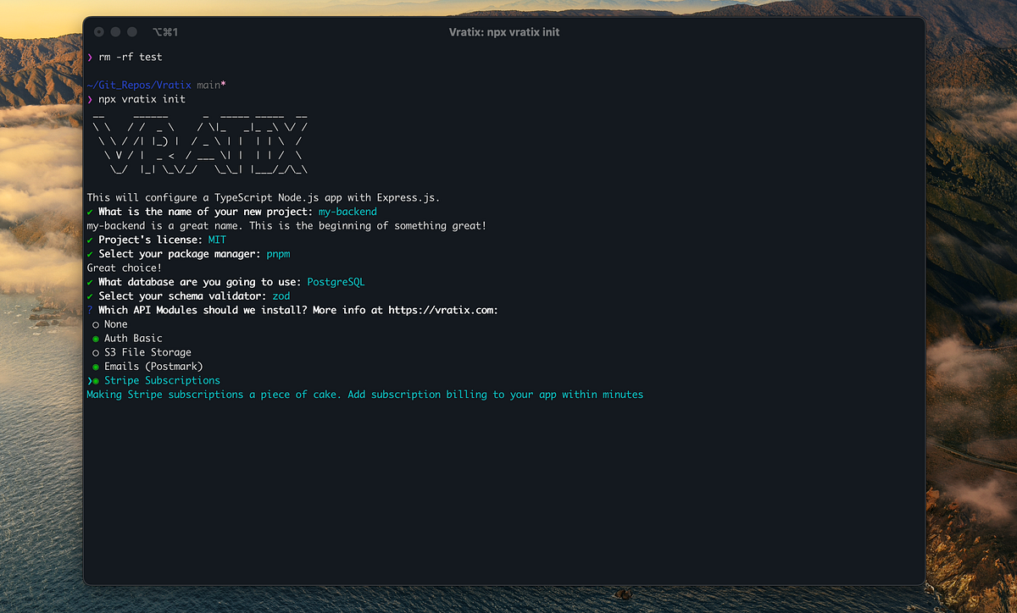
Task: Click the checkmark beside the schema validator prompt
Action: pos(90,295)
